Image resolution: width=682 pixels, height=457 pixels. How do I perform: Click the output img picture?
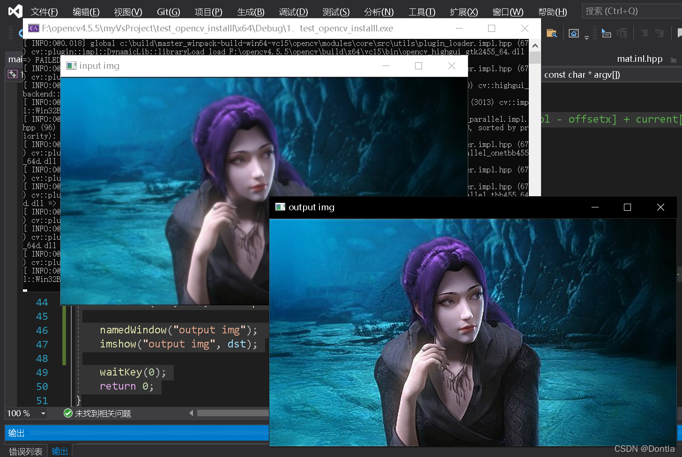click(473, 332)
